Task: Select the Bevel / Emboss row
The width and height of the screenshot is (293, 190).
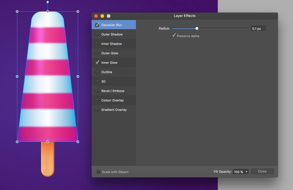Action: (114, 91)
